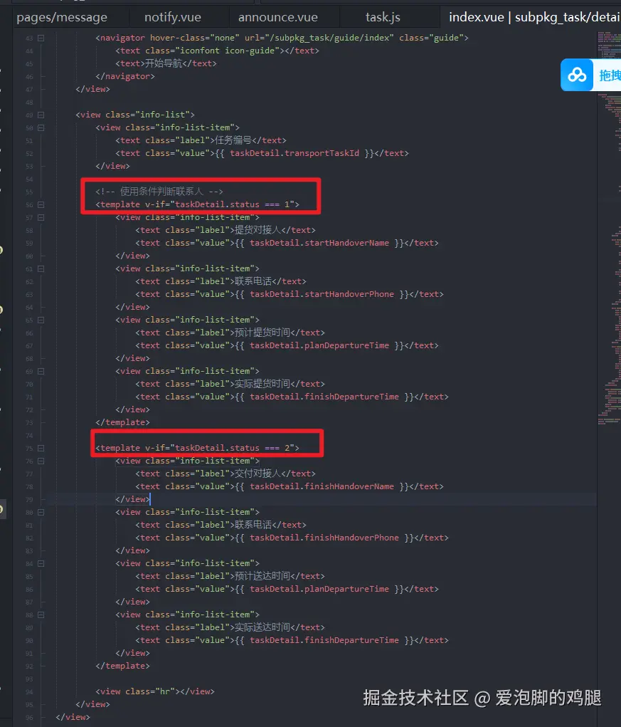Viewport: 621px width, 727px height.
Task: Switch to the pages/message tab
Action: coord(62,17)
